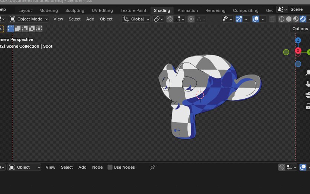The width and height of the screenshot is (310, 194).
Task: Click the pin icon in node editor header
Action: coord(152,167)
